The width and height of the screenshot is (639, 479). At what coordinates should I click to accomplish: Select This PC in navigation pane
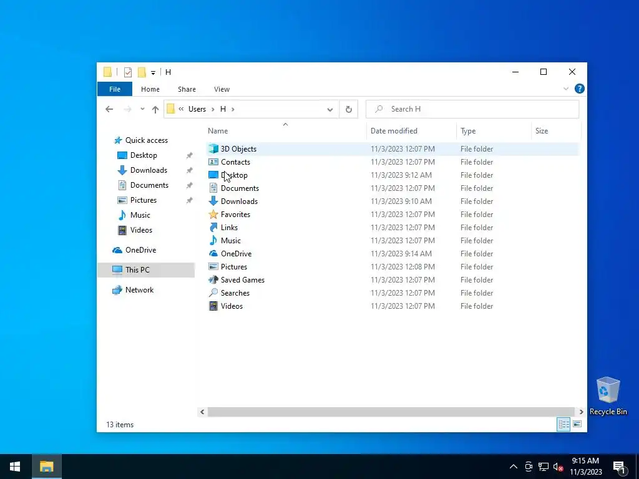146,270
